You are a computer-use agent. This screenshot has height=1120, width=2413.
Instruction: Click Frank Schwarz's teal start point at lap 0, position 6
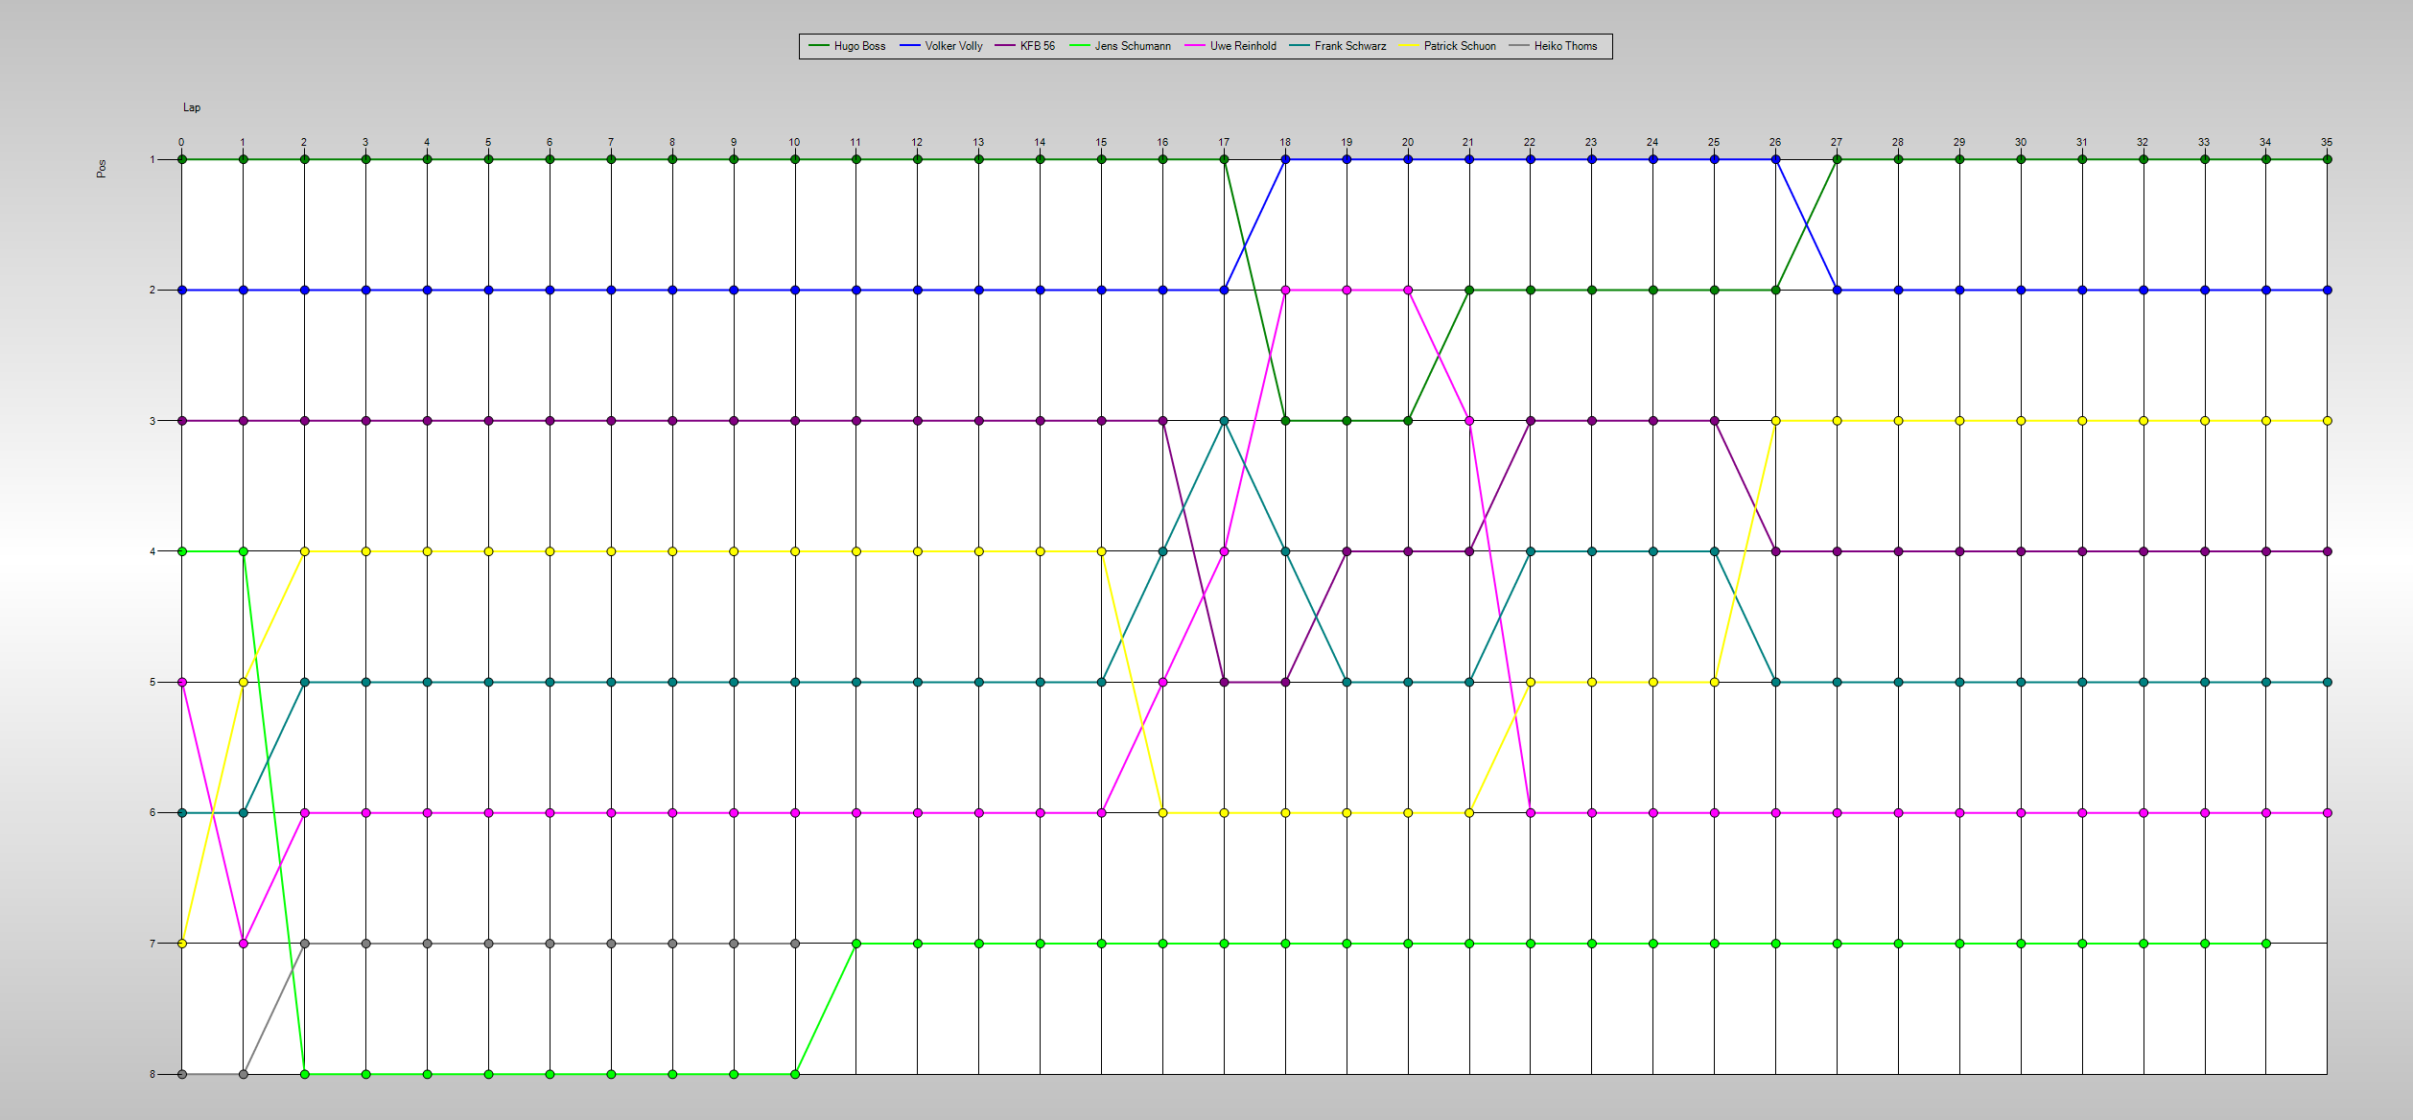[x=182, y=813]
